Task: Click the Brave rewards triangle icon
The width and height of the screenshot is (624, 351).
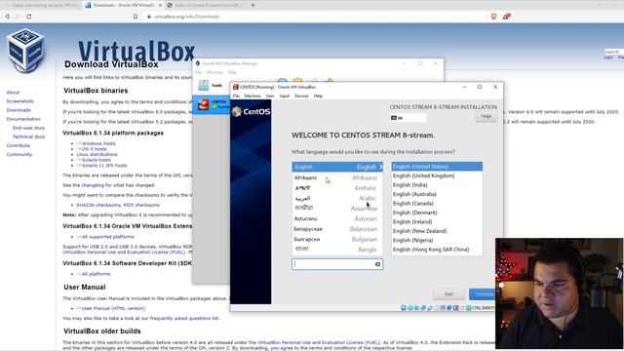Action: pyautogui.click(x=507, y=17)
